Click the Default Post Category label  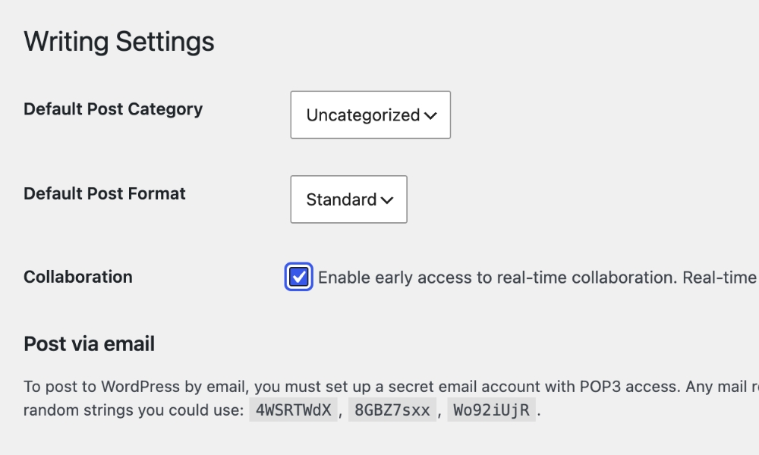pyautogui.click(x=112, y=109)
